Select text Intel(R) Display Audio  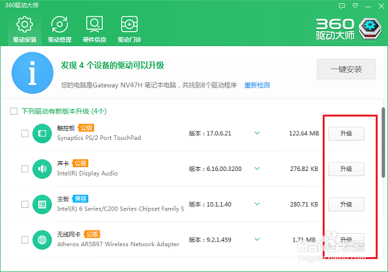(87, 173)
